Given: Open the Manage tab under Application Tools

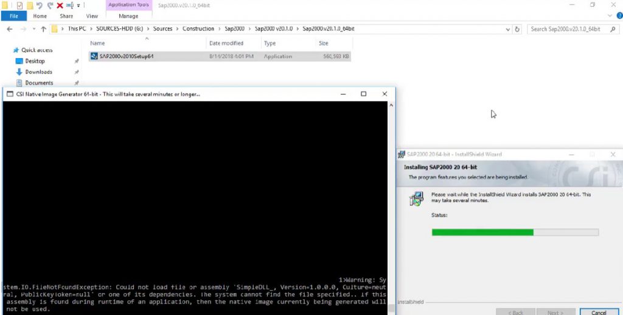Looking at the screenshot, I should [128, 16].
